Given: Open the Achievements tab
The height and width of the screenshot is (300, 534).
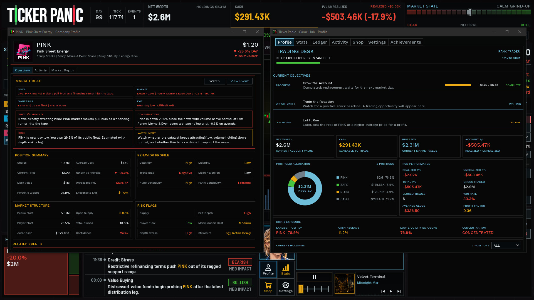Looking at the screenshot, I should 406,42.
